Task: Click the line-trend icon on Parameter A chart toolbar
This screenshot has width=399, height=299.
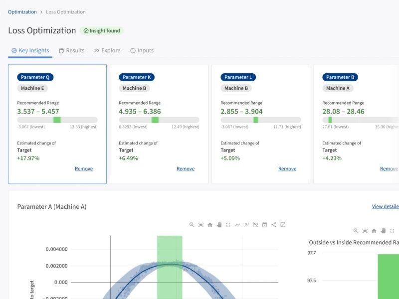Action: click(237, 225)
